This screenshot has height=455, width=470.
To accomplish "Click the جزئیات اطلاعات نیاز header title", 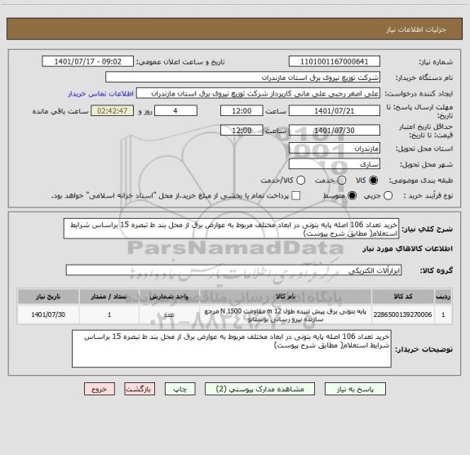I will (x=416, y=29).
